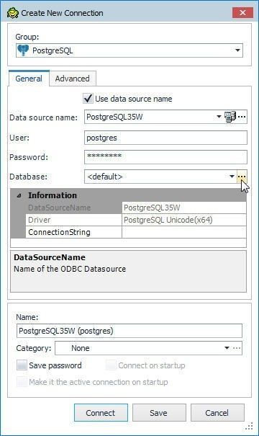Click the PostgreSQL elephant icon in Group

[23, 50]
